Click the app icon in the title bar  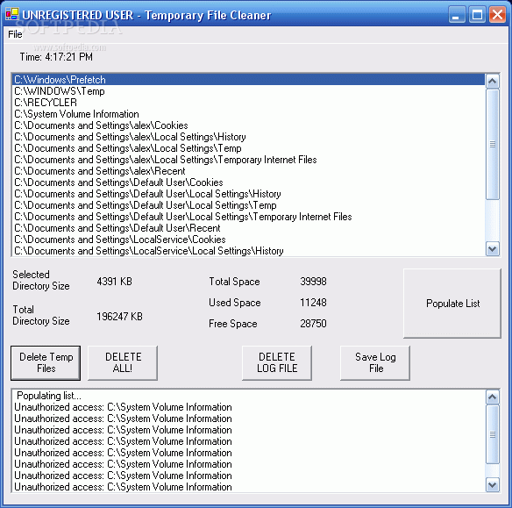11,14
